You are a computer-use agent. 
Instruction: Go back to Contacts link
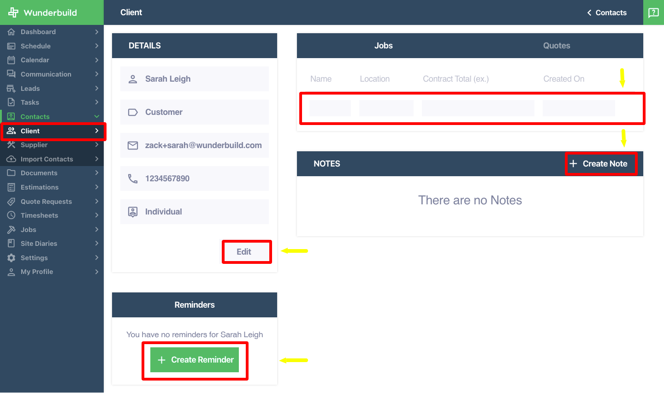[607, 12]
